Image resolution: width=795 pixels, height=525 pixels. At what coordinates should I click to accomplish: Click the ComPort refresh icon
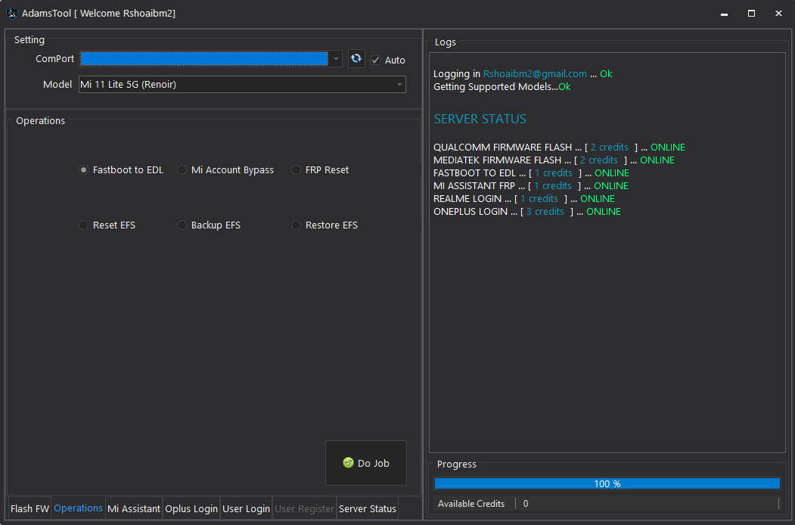[356, 58]
